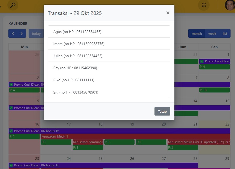Choose Rey from transaction list
235x169 pixels.
click(109, 68)
